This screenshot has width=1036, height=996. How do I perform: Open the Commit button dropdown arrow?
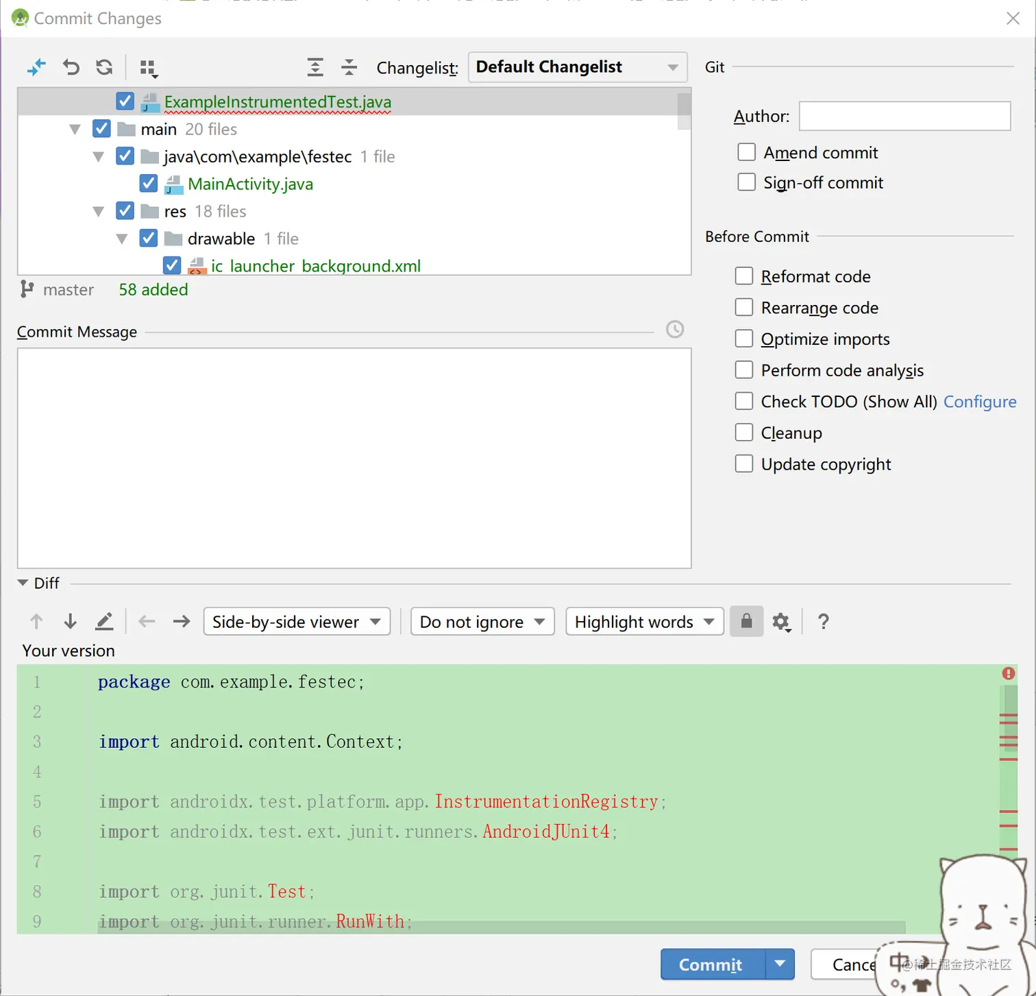[x=780, y=964]
